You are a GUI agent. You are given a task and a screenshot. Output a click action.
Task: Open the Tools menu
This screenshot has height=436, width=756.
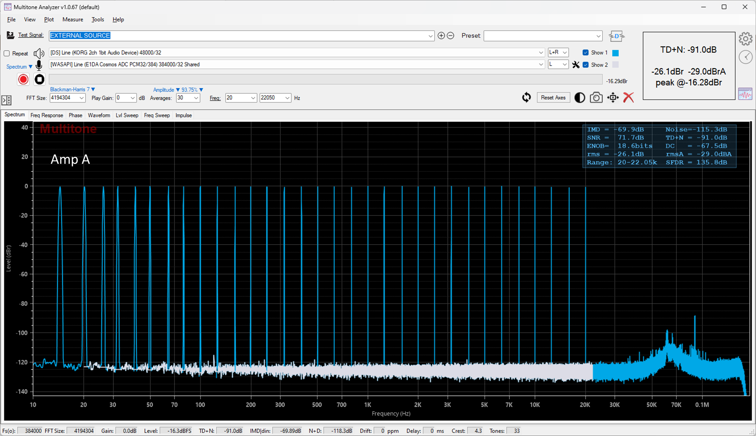click(98, 19)
